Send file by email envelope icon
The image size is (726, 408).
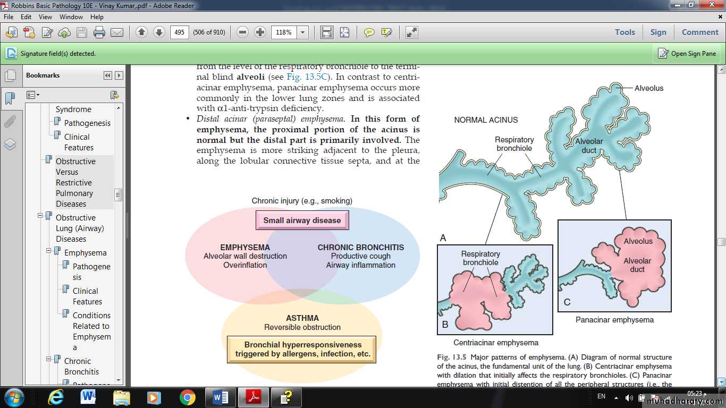tap(117, 32)
